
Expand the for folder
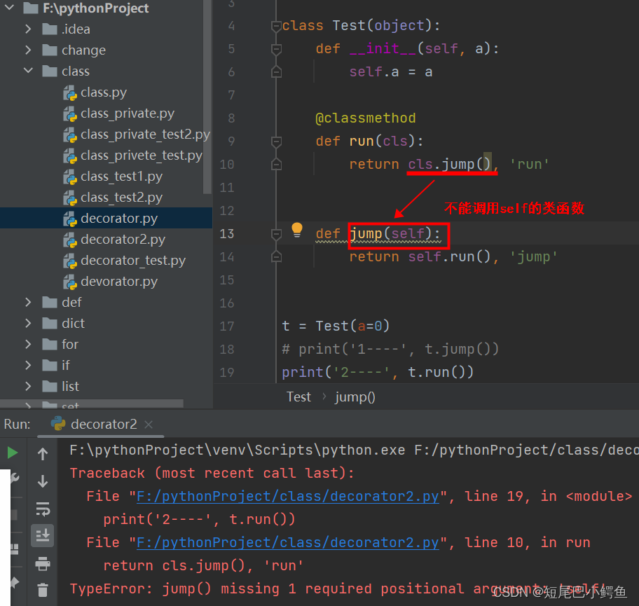28,345
